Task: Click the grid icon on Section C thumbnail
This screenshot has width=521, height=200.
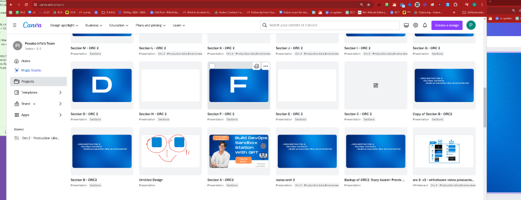Action: pos(376,86)
